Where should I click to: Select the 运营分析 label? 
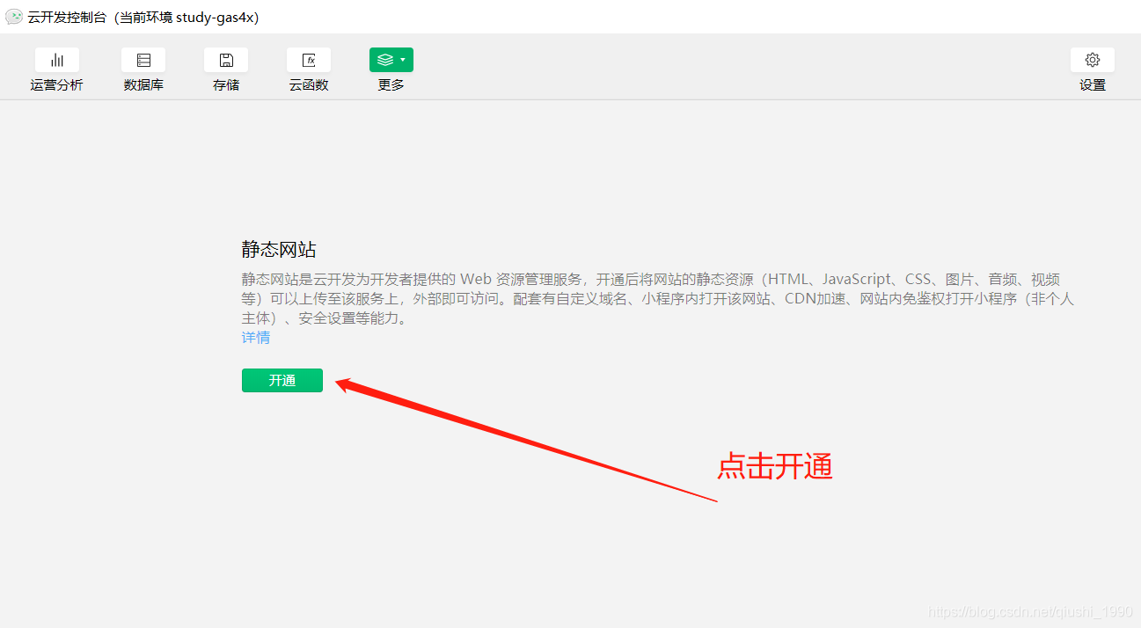tap(56, 85)
